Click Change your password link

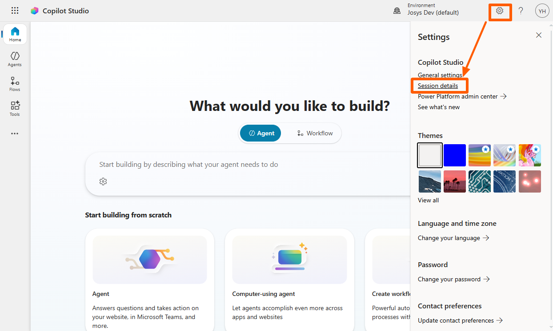[x=454, y=279]
